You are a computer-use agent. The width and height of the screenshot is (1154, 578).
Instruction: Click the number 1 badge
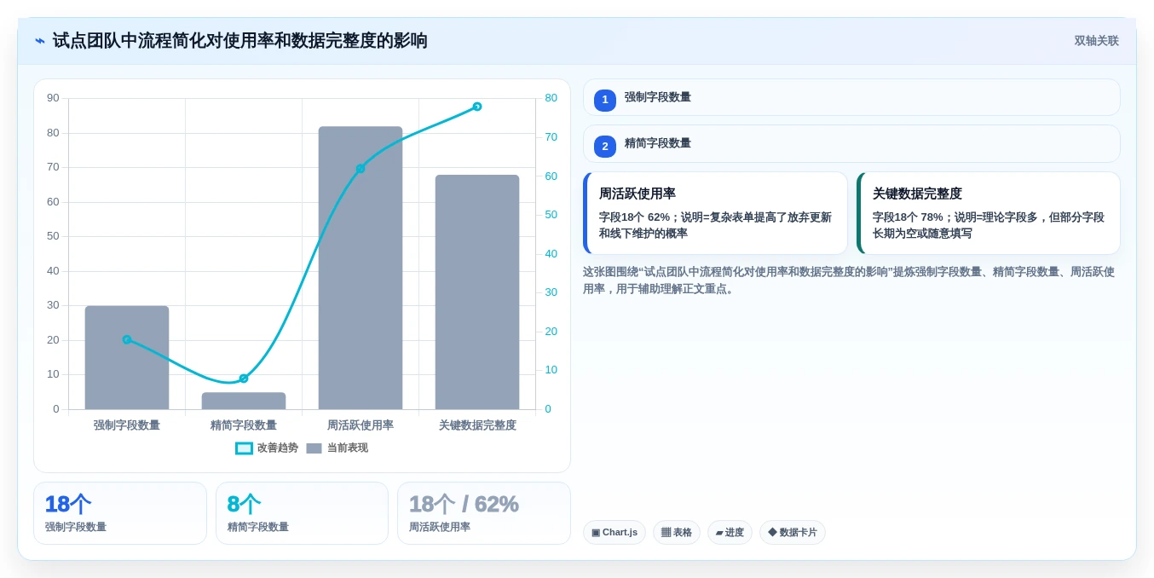point(605,100)
